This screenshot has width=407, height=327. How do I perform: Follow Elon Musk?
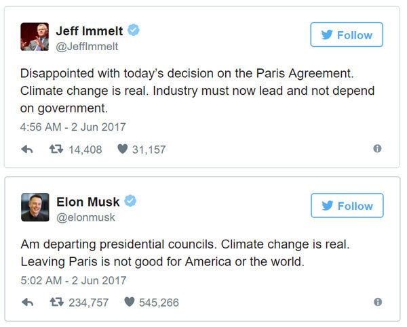pyautogui.click(x=347, y=206)
